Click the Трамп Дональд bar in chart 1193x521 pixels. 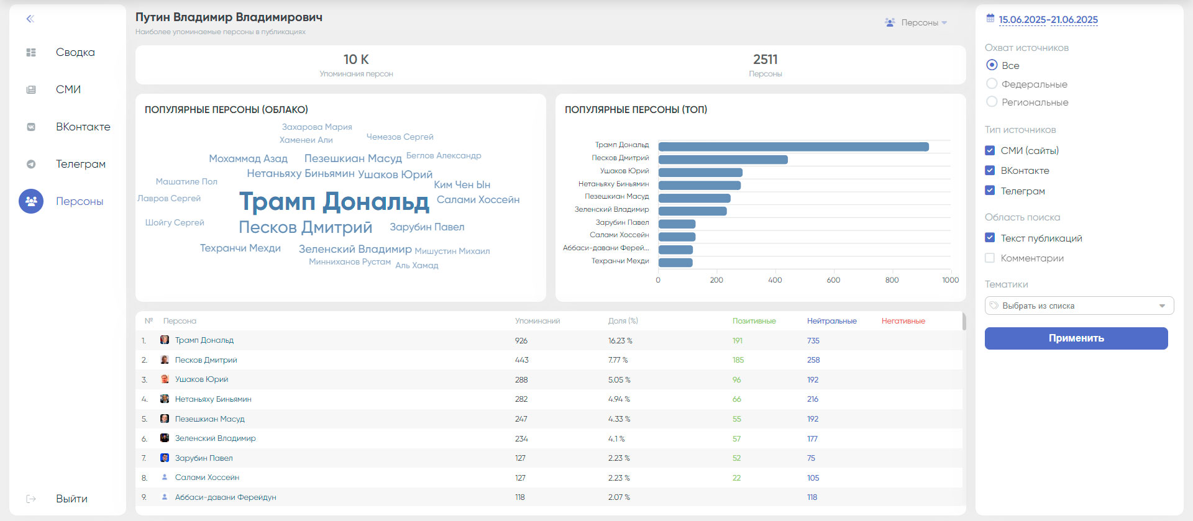pyautogui.click(x=793, y=147)
